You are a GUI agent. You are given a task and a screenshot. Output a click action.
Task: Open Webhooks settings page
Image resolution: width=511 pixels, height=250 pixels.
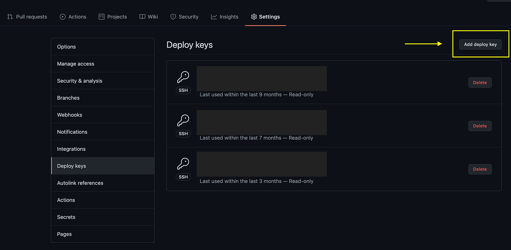(x=103, y=115)
